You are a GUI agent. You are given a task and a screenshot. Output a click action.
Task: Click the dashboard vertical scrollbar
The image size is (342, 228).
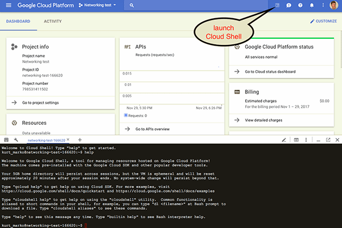(341, 49)
